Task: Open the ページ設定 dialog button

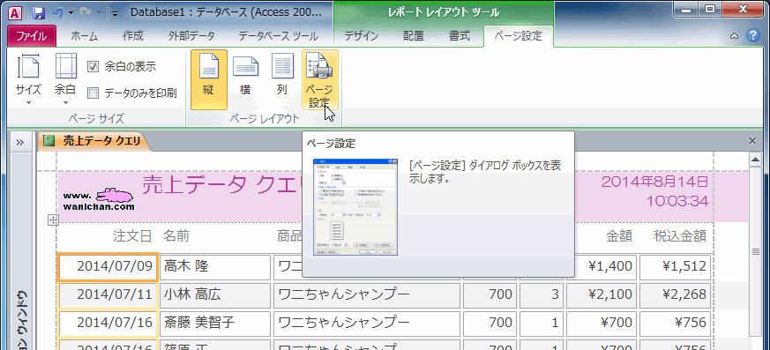Action: (319, 79)
